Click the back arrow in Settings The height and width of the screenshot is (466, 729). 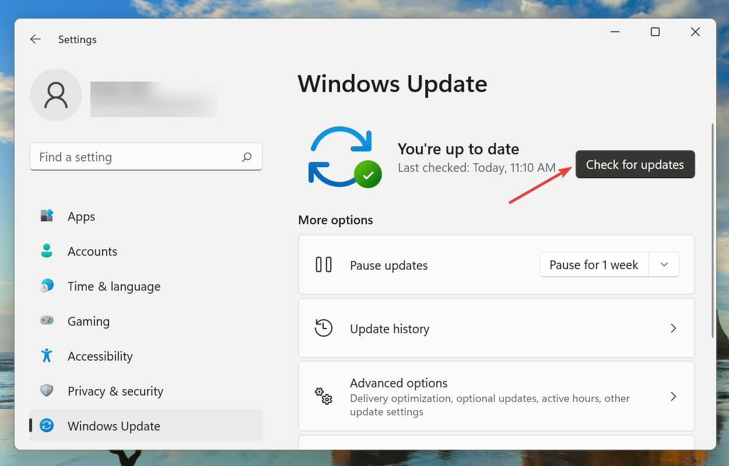tap(36, 40)
